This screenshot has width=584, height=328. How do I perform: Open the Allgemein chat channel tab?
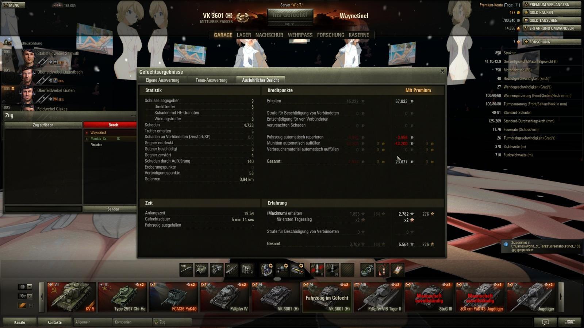point(93,322)
